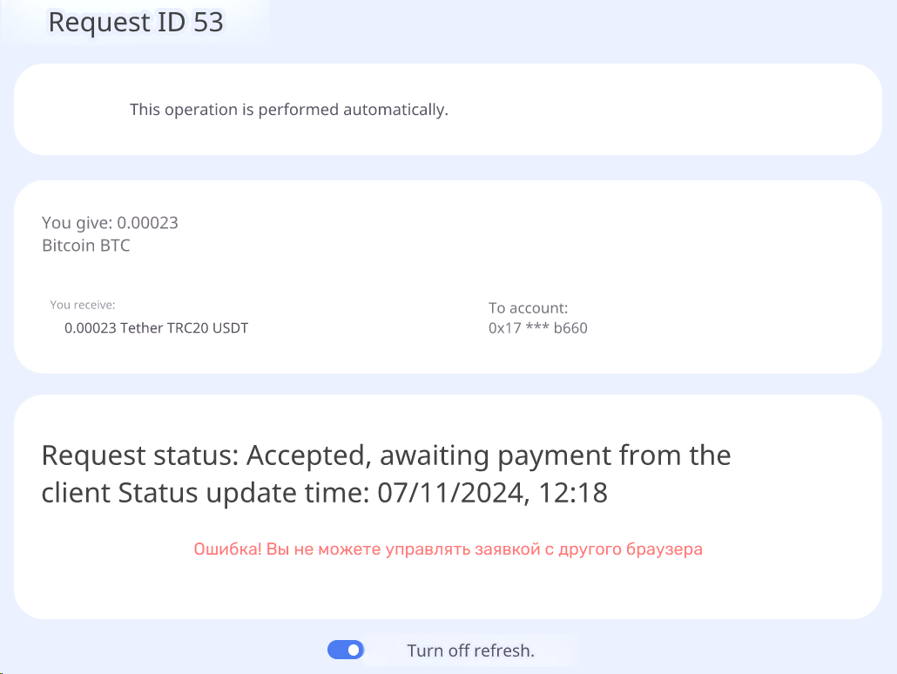
Task: Select the 07/11/2024, 12:18 timestamp
Action: pos(492,493)
